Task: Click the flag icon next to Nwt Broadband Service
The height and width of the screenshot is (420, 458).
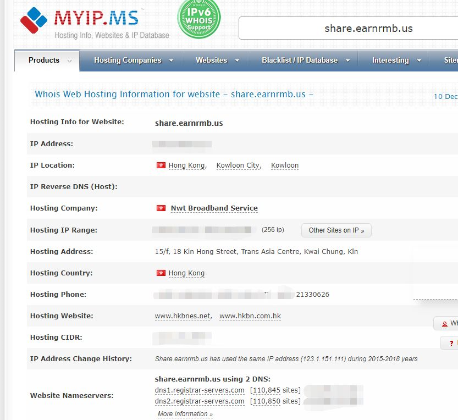Action: point(161,208)
